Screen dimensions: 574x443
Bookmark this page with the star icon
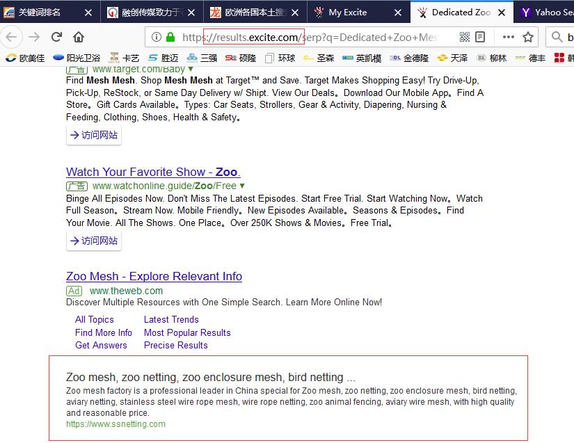(x=528, y=37)
